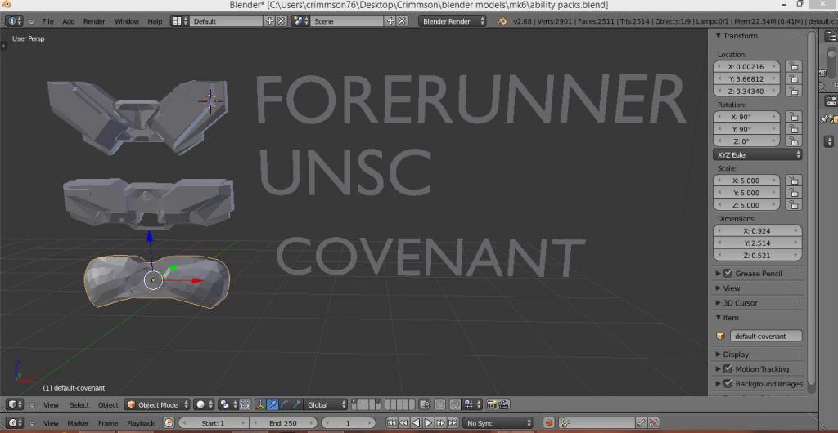The image size is (838, 433).
Task: Toggle manipulate center points only
Action: pos(245,404)
